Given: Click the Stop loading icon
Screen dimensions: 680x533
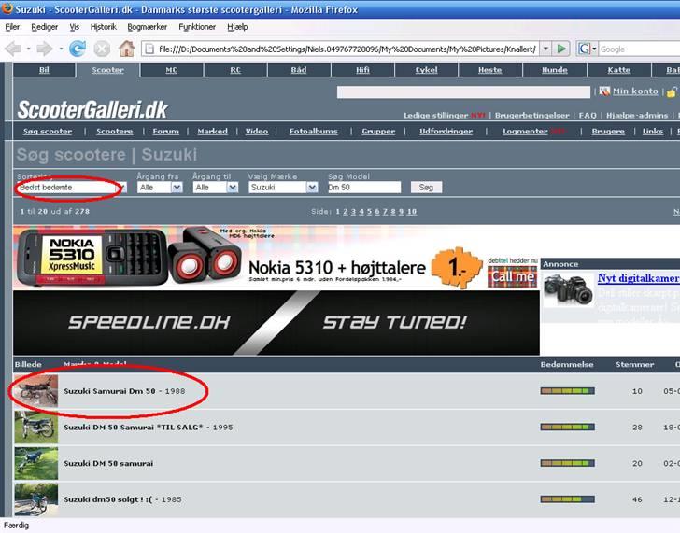Looking at the screenshot, I should pos(102,49).
